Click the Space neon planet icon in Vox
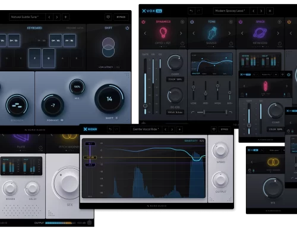Image resolution: width=297 pixels, height=238 pixels. (x=260, y=33)
